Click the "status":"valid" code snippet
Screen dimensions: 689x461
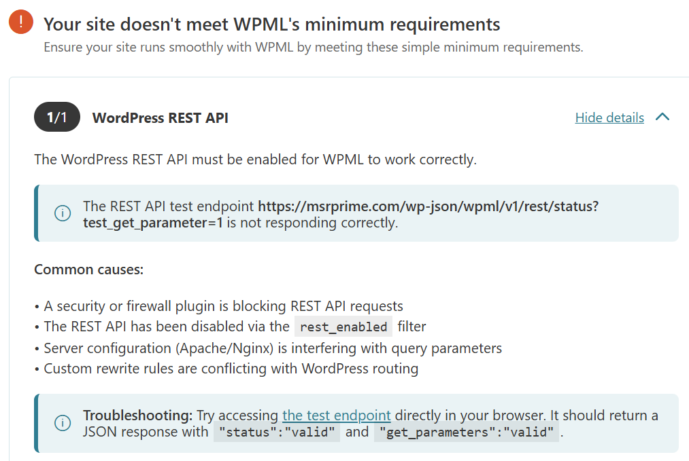pyautogui.click(x=276, y=432)
